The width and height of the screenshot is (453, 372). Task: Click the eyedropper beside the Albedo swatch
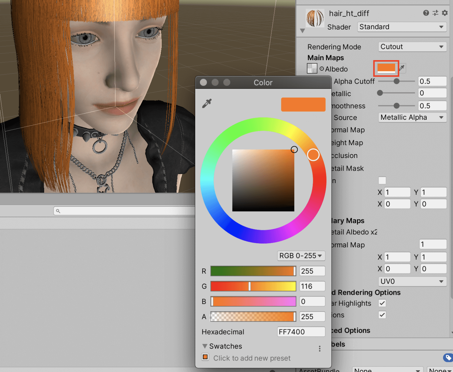pyautogui.click(x=402, y=68)
